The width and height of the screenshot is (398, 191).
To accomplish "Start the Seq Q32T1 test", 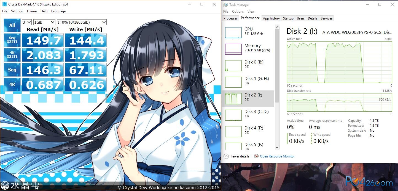I will tap(12, 40).
